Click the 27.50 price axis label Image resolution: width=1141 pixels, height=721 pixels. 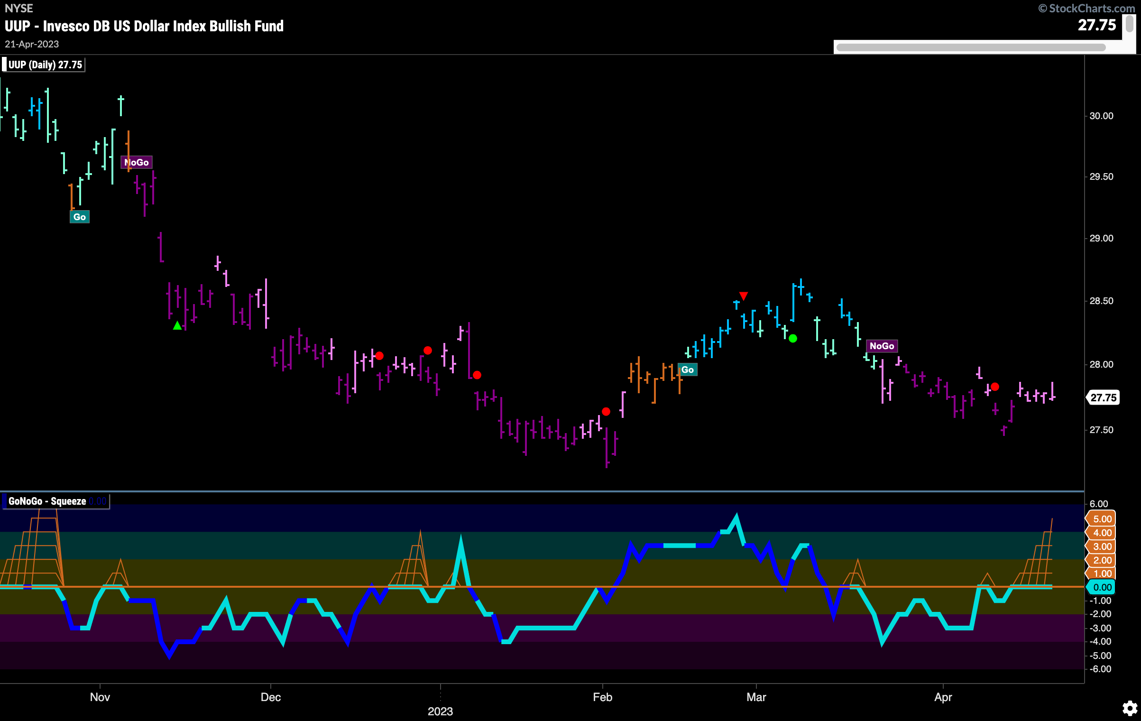1101,430
